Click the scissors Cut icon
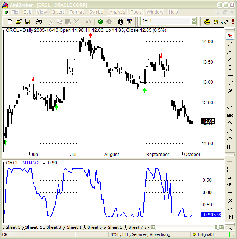 click(50, 22)
